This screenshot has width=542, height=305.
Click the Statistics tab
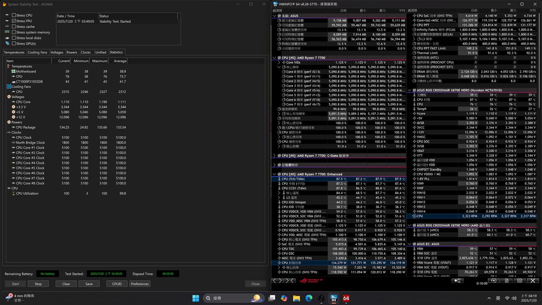point(116,52)
